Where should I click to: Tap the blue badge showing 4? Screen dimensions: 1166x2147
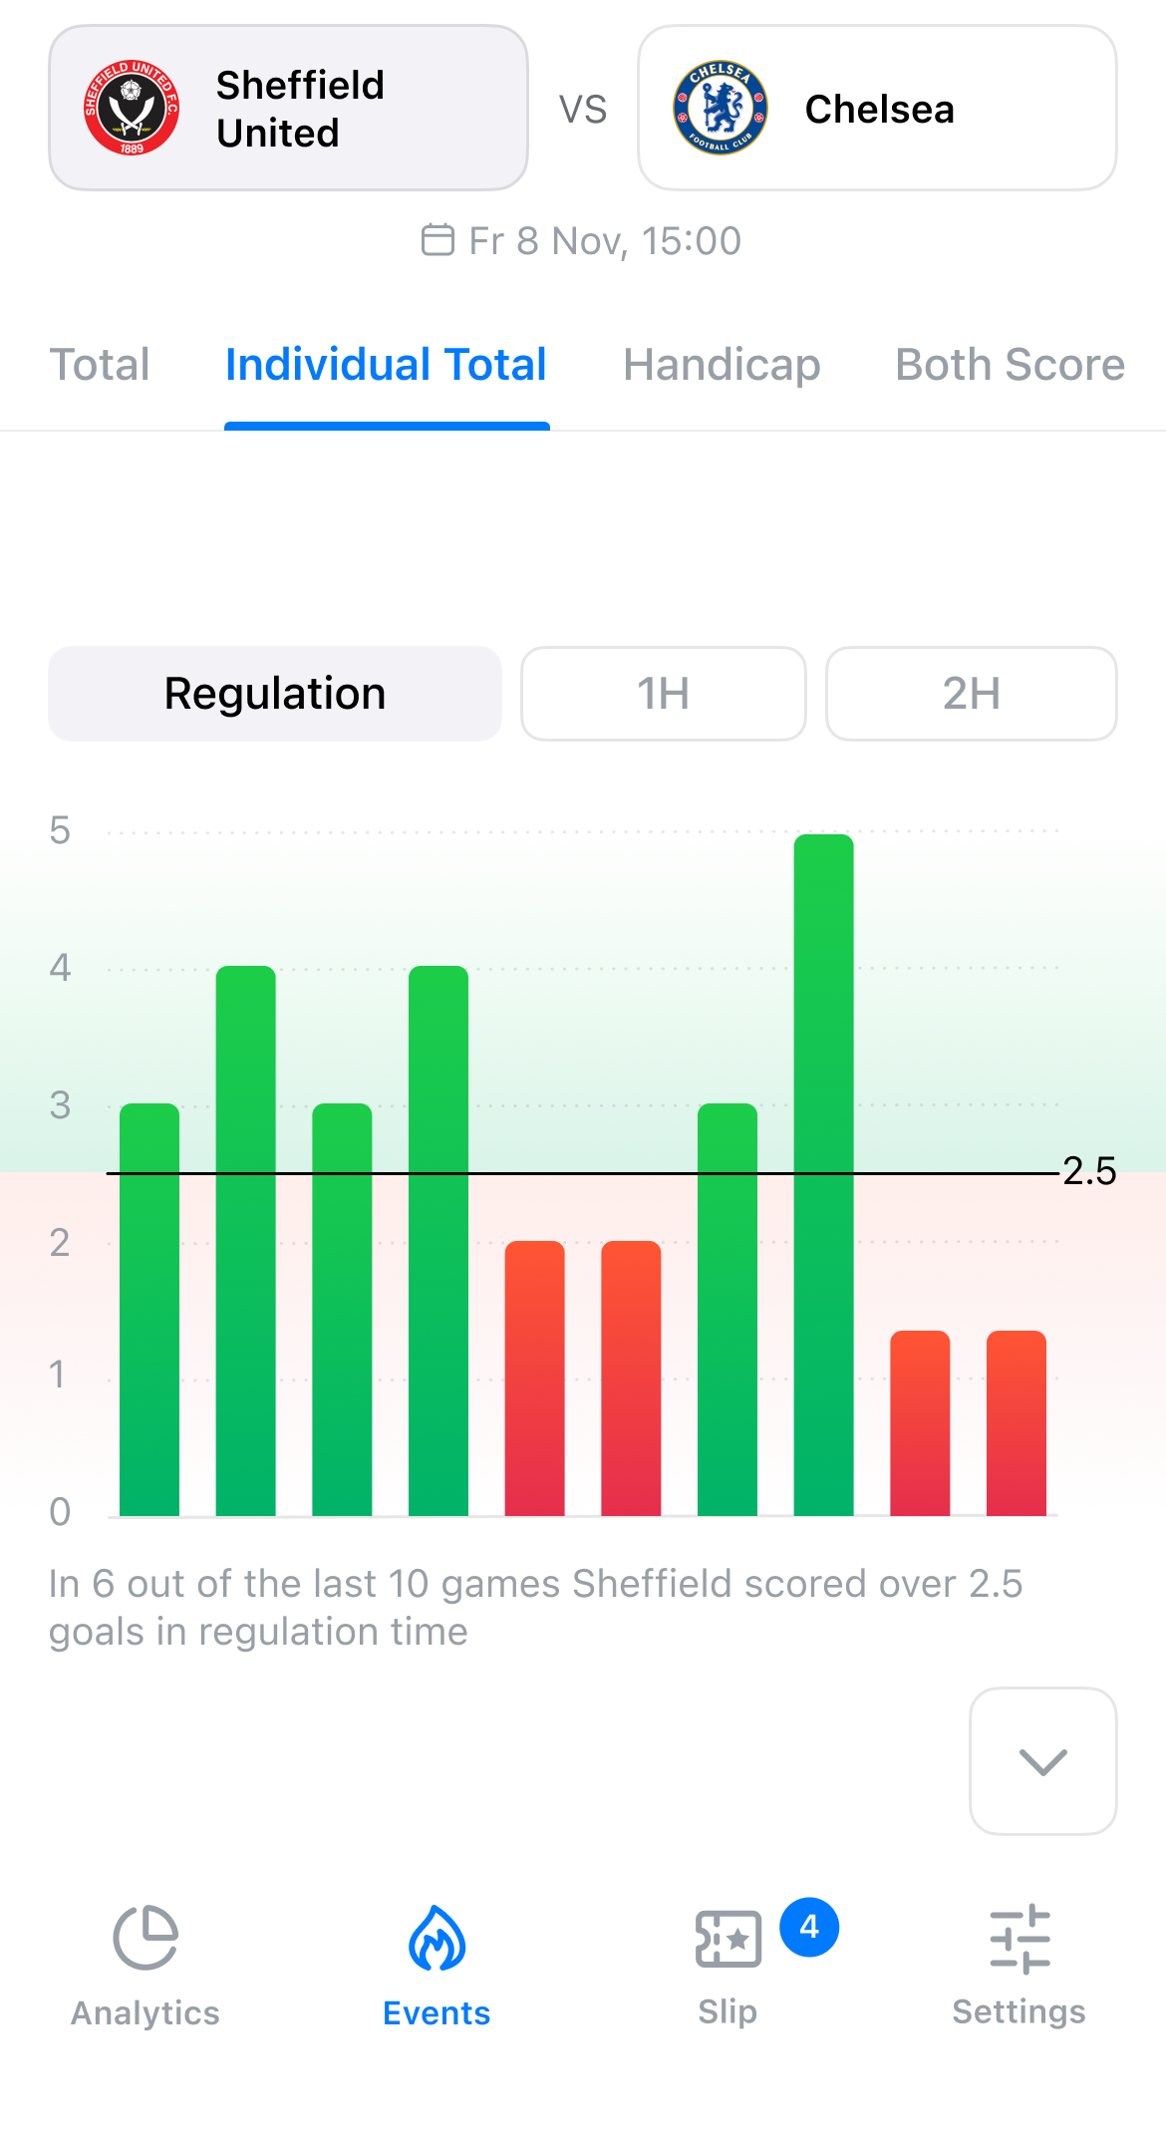click(809, 1927)
